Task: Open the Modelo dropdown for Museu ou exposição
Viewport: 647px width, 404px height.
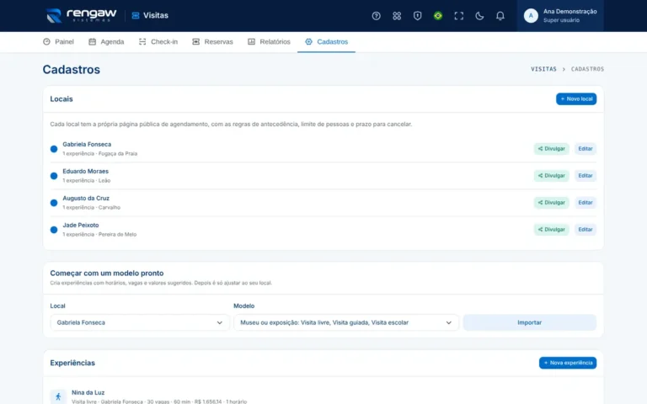Action: 345,322
